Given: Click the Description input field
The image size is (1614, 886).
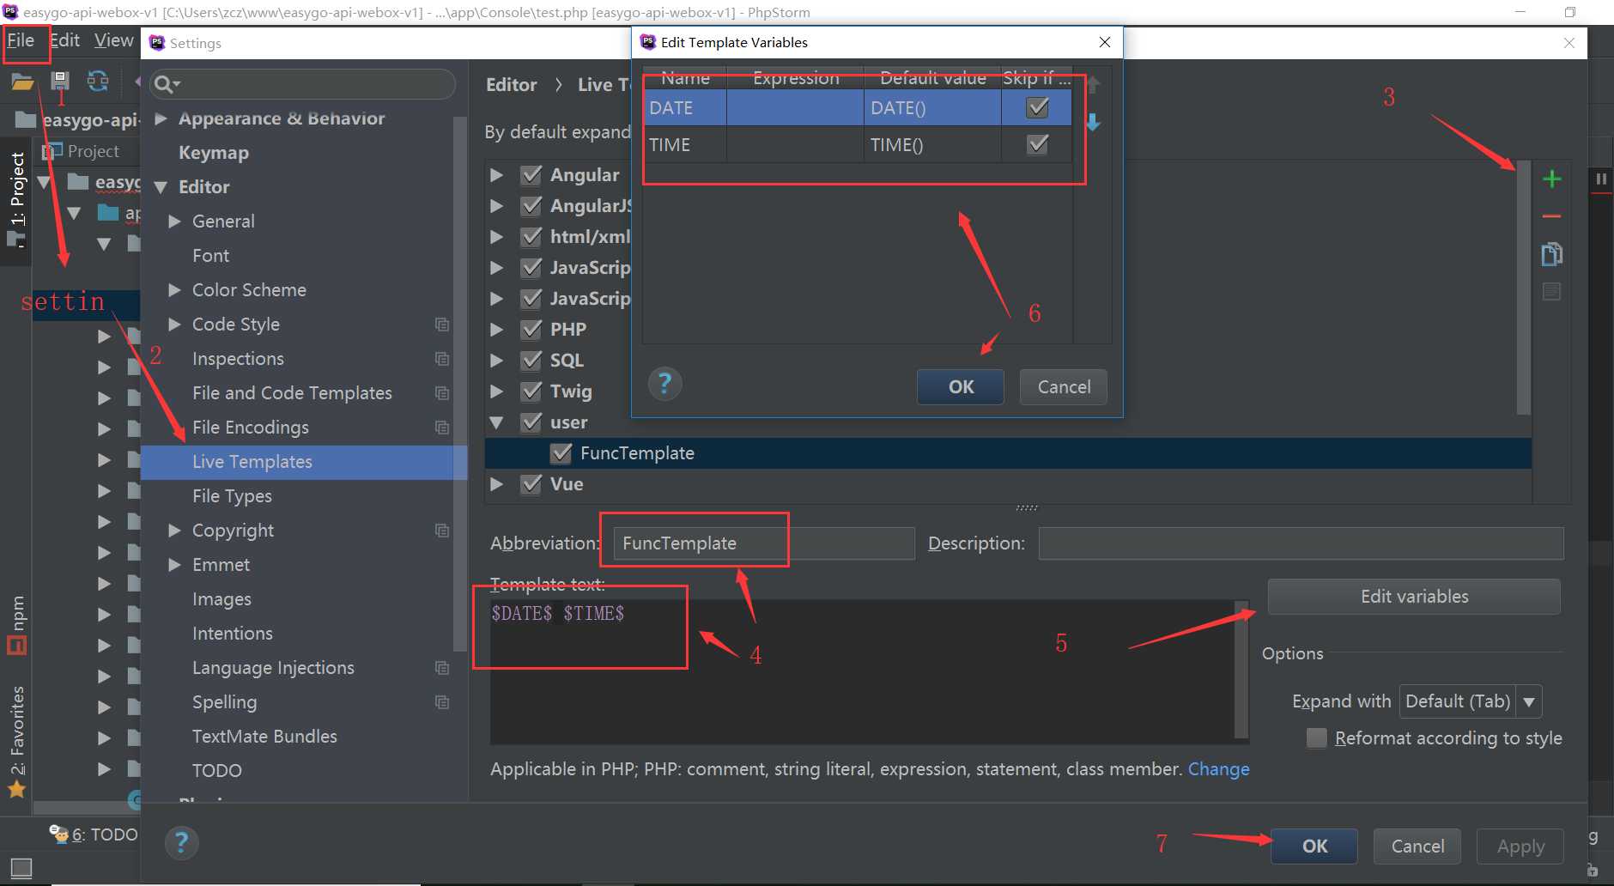Looking at the screenshot, I should pos(1301,543).
